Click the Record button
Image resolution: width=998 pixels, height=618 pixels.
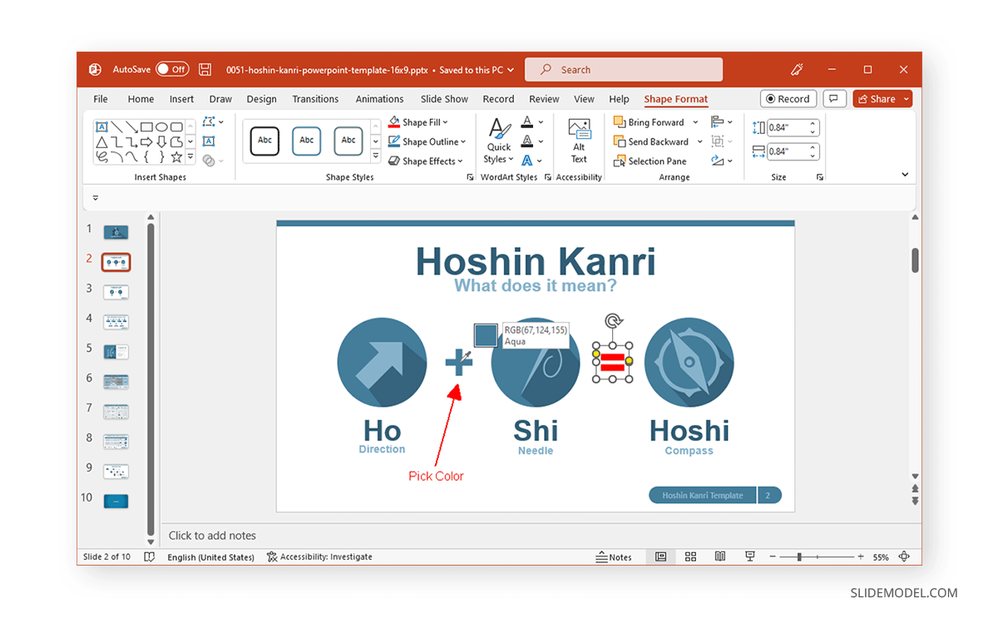coord(788,98)
